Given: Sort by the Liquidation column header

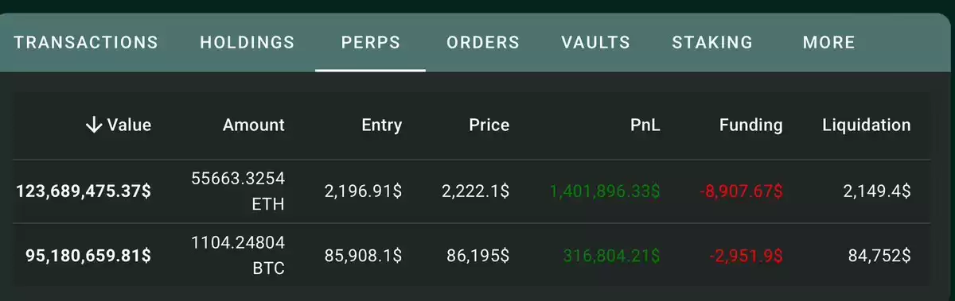Looking at the screenshot, I should click(x=867, y=125).
